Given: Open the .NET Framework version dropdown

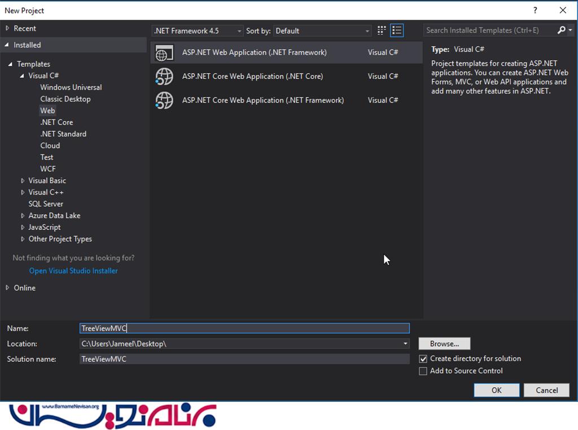Looking at the screenshot, I should [x=198, y=31].
